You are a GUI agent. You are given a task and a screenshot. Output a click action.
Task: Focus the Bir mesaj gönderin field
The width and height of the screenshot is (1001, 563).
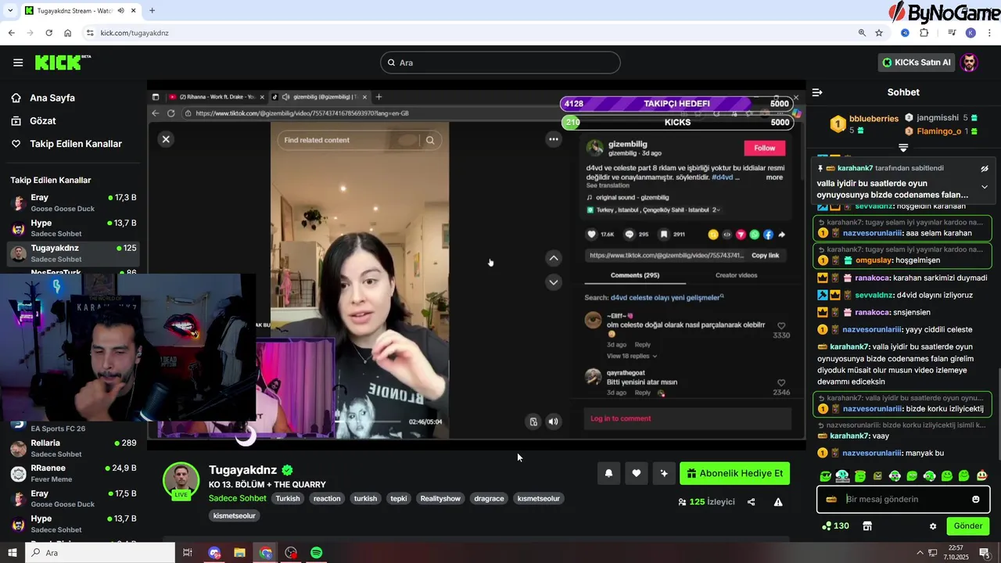point(902,499)
